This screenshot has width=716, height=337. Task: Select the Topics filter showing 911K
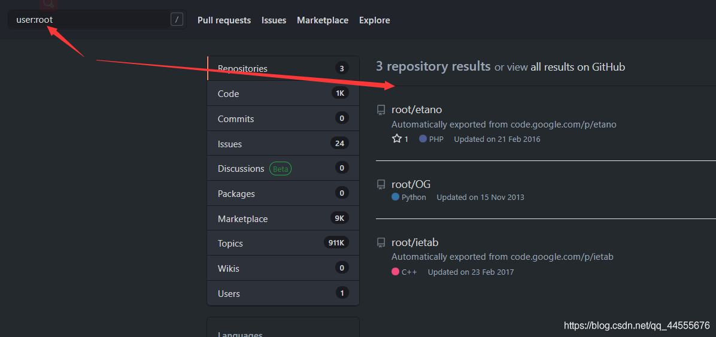pos(283,244)
